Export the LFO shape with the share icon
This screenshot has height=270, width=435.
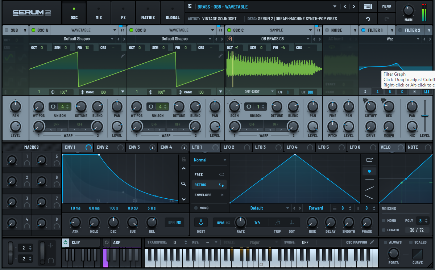pos(369,160)
